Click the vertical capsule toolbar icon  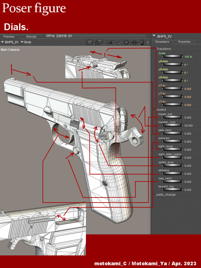coord(142,42)
